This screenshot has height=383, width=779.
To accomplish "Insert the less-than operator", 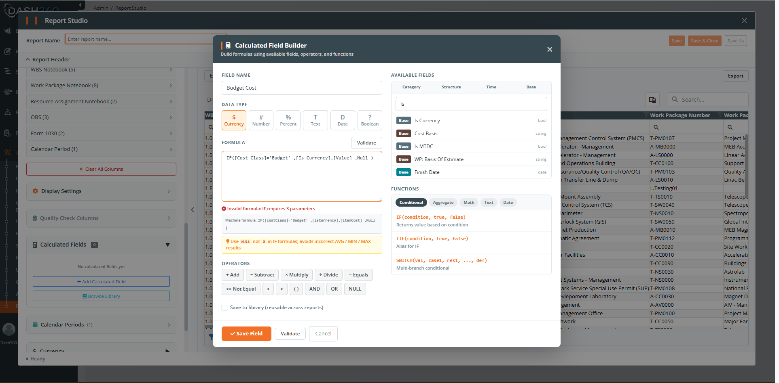I will (x=268, y=289).
